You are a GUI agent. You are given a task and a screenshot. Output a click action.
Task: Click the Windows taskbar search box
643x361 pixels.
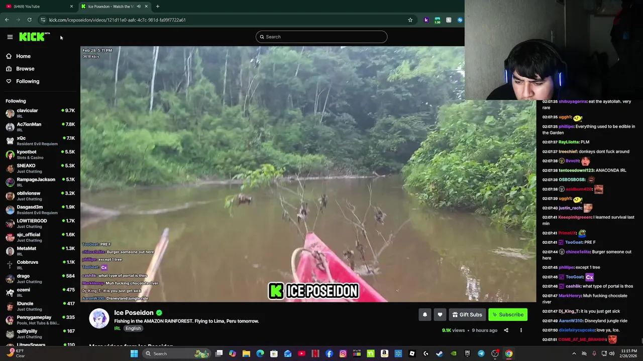(x=177, y=353)
